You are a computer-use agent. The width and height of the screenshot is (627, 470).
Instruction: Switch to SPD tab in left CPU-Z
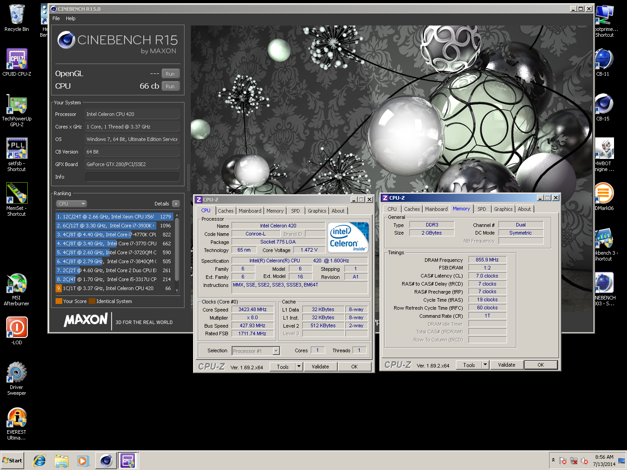click(x=296, y=211)
